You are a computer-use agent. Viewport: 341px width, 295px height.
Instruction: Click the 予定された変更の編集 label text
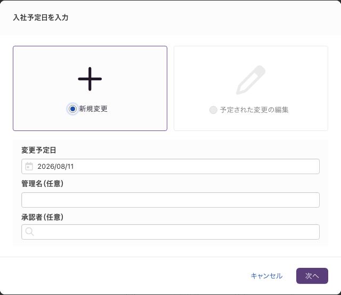pyautogui.click(x=254, y=110)
